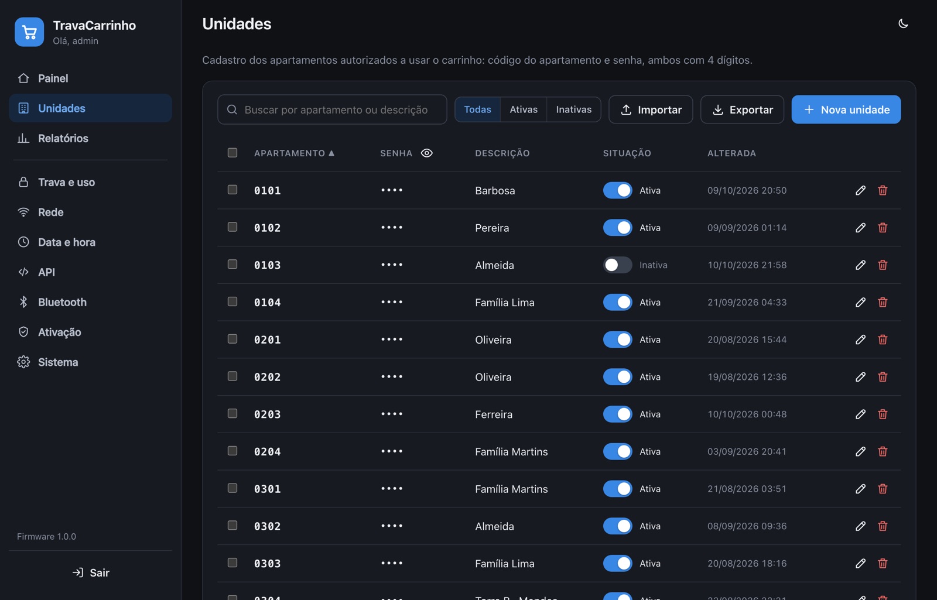
Task: Click the Exportar button
Action: (742, 109)
